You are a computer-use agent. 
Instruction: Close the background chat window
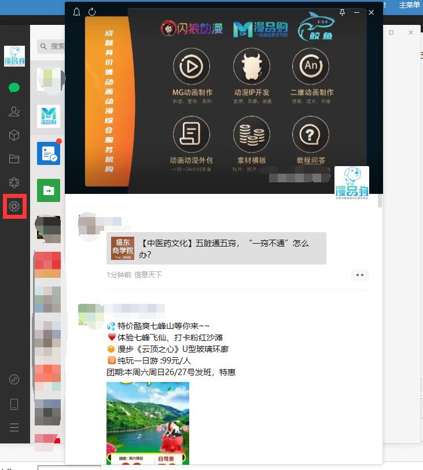411,32
